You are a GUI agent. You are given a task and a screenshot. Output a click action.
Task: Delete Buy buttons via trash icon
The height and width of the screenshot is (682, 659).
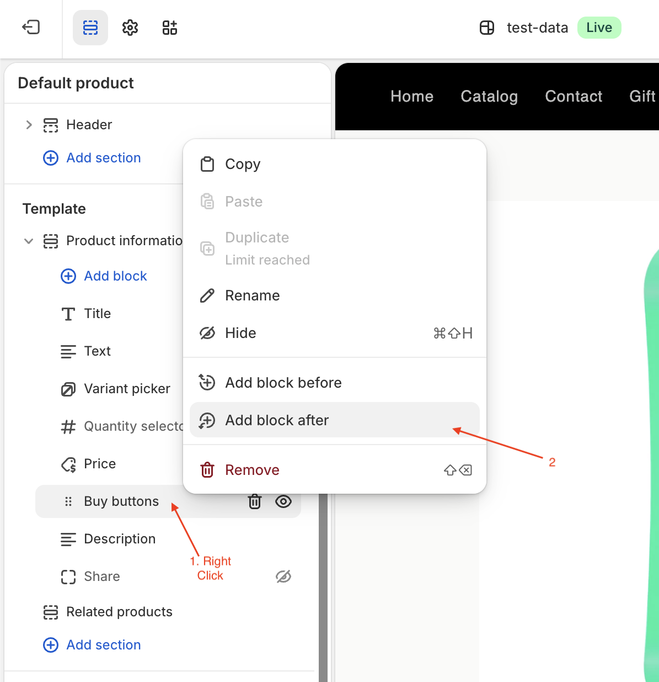click(255, 501)
